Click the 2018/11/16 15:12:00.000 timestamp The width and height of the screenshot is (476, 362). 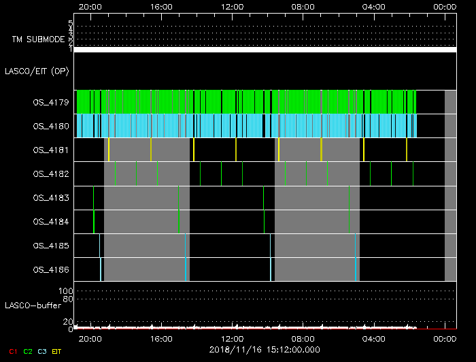[264, 349]
